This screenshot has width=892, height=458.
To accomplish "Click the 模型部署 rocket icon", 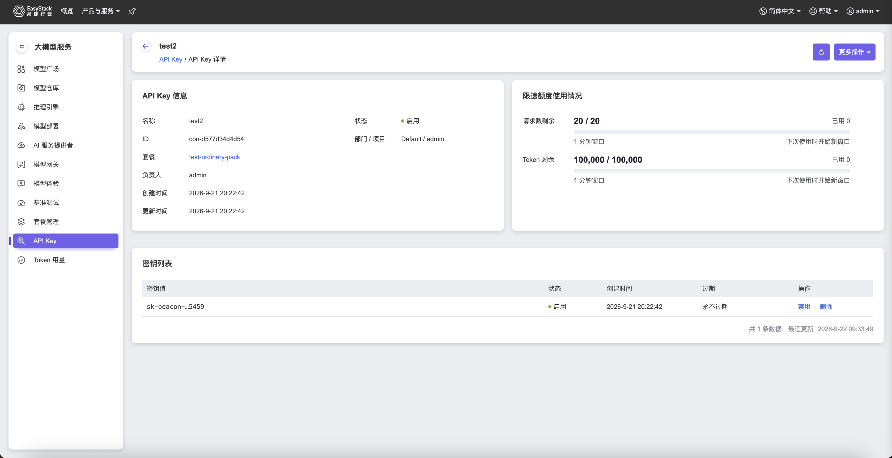I will [x=21, y=126].
